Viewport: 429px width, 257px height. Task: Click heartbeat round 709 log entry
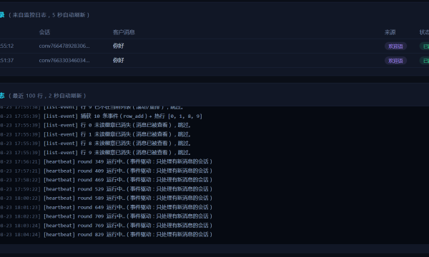[106, 216]
